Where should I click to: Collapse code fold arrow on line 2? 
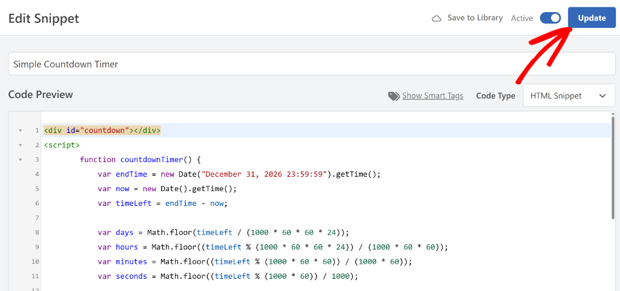20,145
